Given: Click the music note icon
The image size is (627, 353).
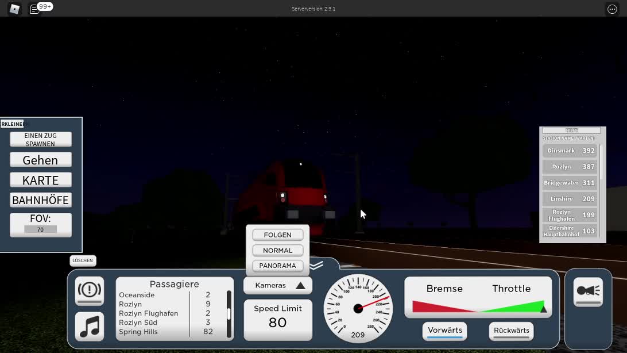Looking at the screenshot, I should pos(89,326).
